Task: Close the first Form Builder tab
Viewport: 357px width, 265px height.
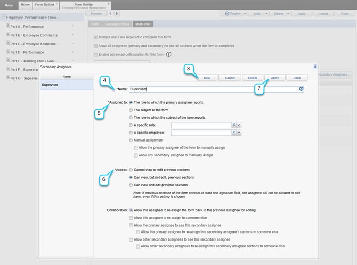Action: (x=56, y=4)
